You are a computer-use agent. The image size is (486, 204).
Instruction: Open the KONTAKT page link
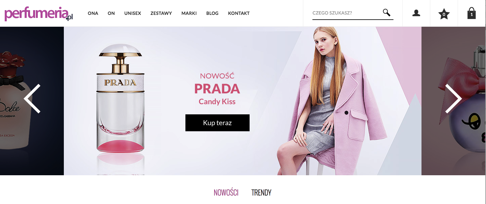239,13
